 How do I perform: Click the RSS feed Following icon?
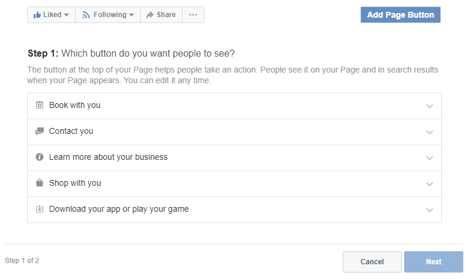(x=86, y=15)
